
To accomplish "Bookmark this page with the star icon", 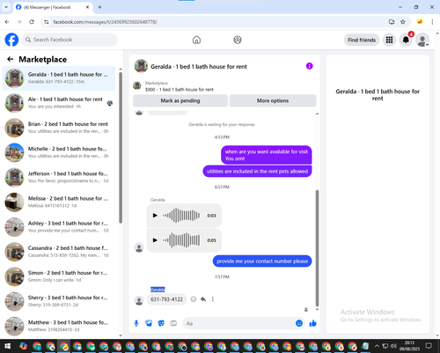I will 403,22.
